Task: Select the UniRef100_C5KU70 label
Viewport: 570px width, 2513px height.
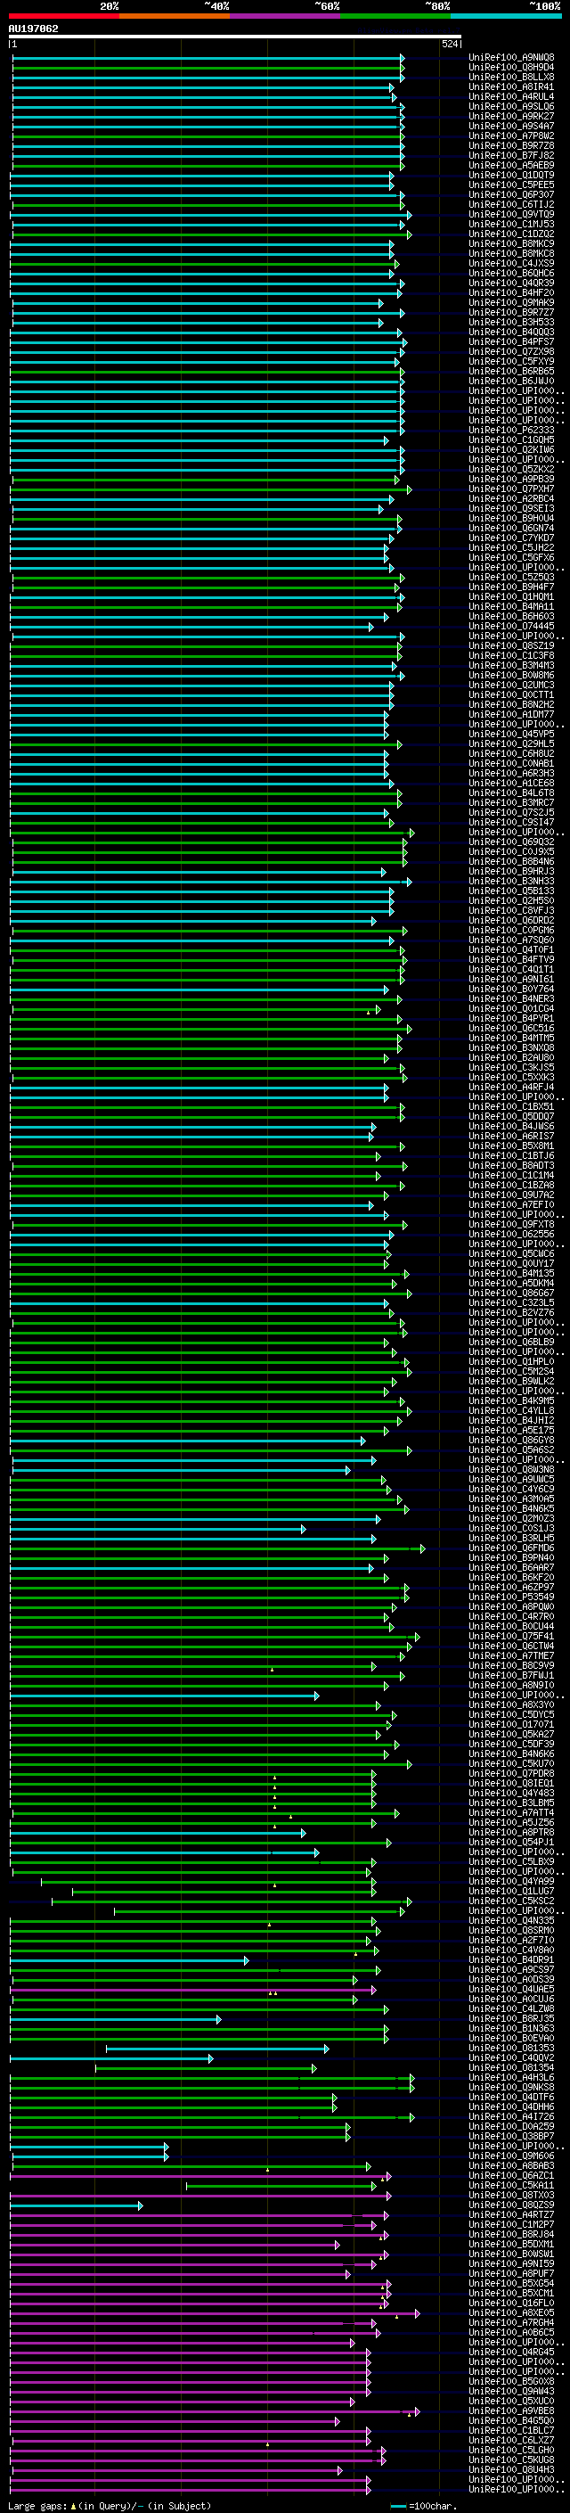Action: 511,1764
